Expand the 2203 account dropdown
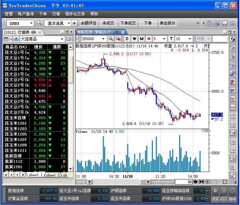This screenshot has width=240, height=205. tap(31, 23)
